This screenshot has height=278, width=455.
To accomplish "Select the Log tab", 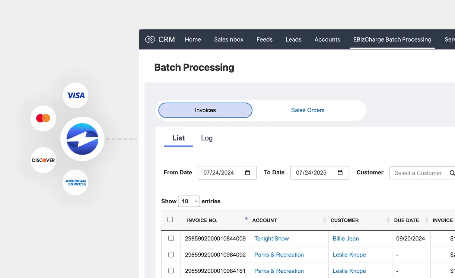I will [x=207, y=138].
